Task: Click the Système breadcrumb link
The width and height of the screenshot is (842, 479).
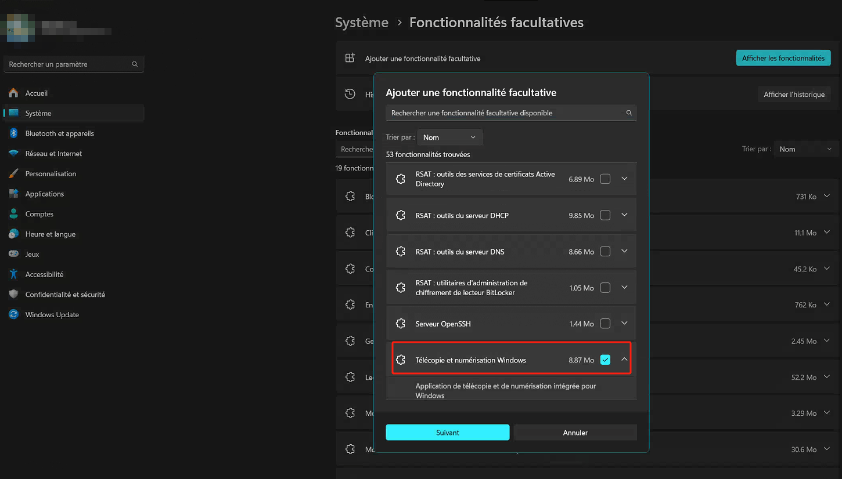Action: pyautogui.click(x=362, y=23)
